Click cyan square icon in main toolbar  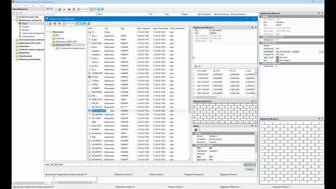click(99, 9)
